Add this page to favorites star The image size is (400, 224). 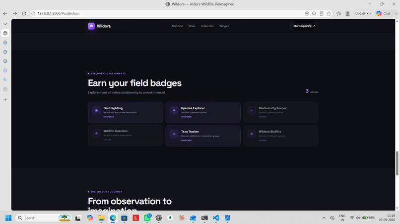329,13
